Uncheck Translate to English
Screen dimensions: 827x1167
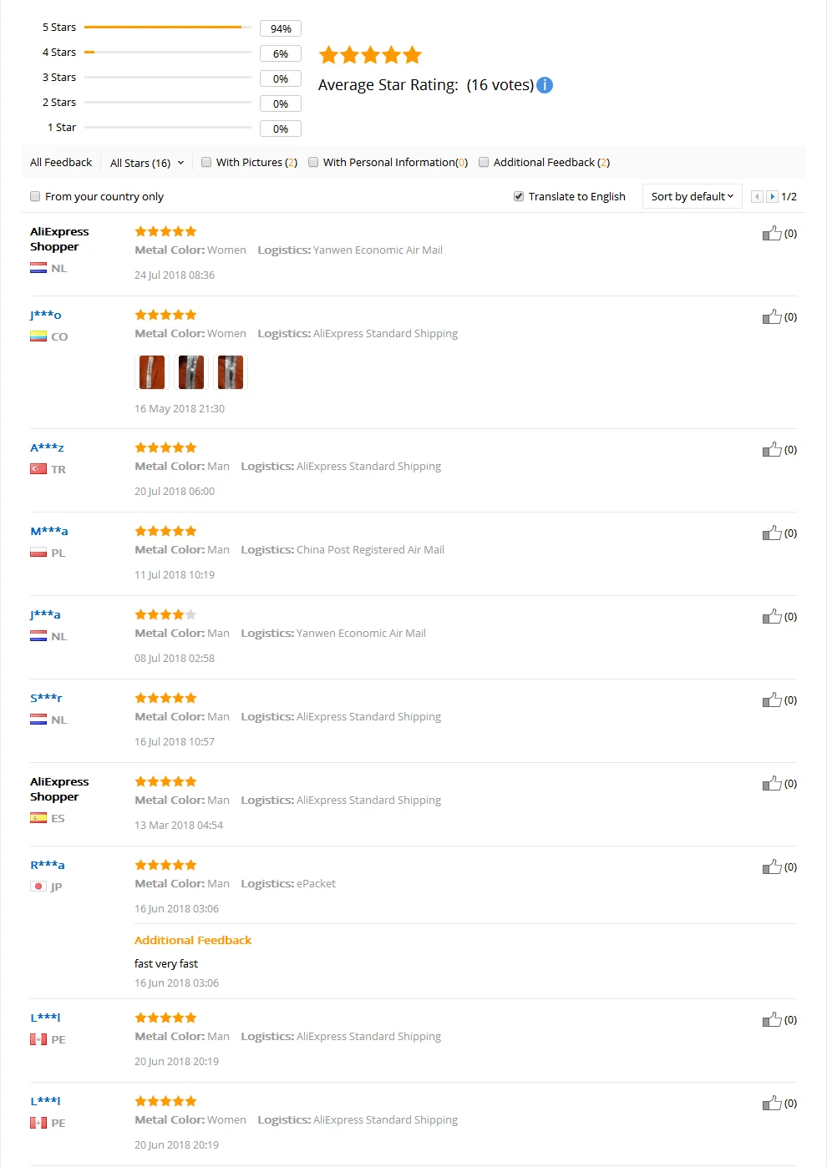(x=519, y=197)
